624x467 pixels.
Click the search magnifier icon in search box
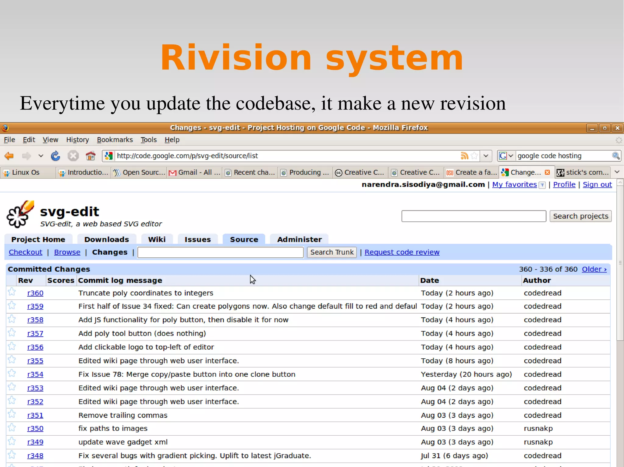point(616,156)
